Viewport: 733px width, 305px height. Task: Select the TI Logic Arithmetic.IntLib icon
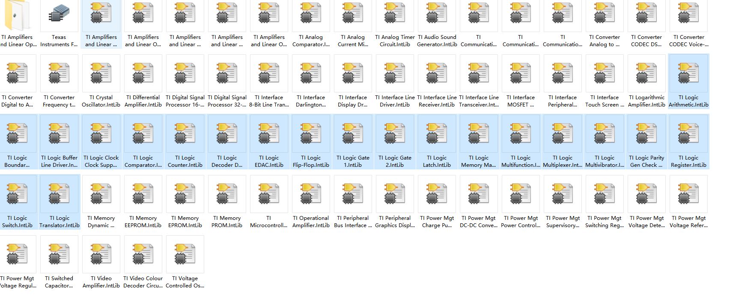coord(688,73)
